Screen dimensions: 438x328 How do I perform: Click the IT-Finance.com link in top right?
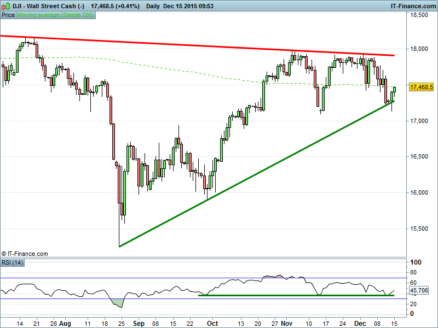[411, 6]
